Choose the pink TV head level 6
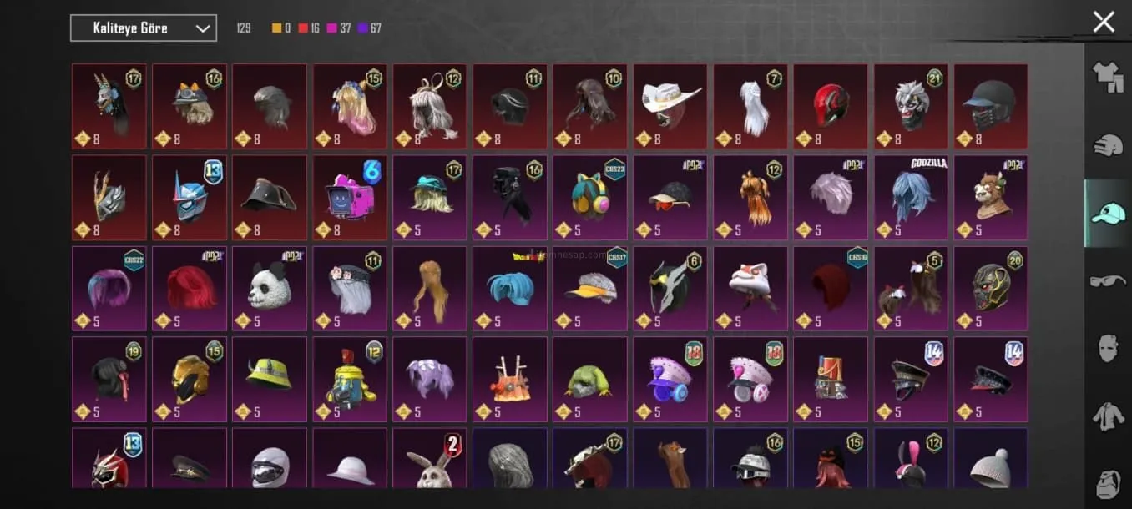Screen dimensions: 1132x509 click(x=350, y=198)
